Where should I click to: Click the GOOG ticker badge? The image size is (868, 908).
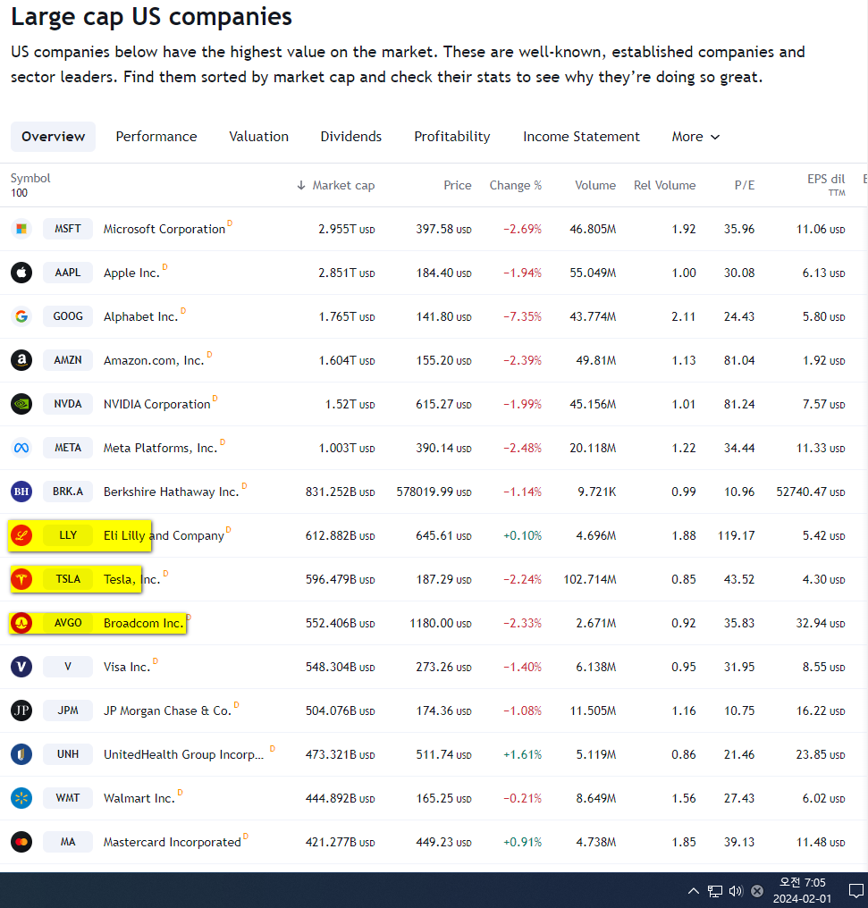68,316
